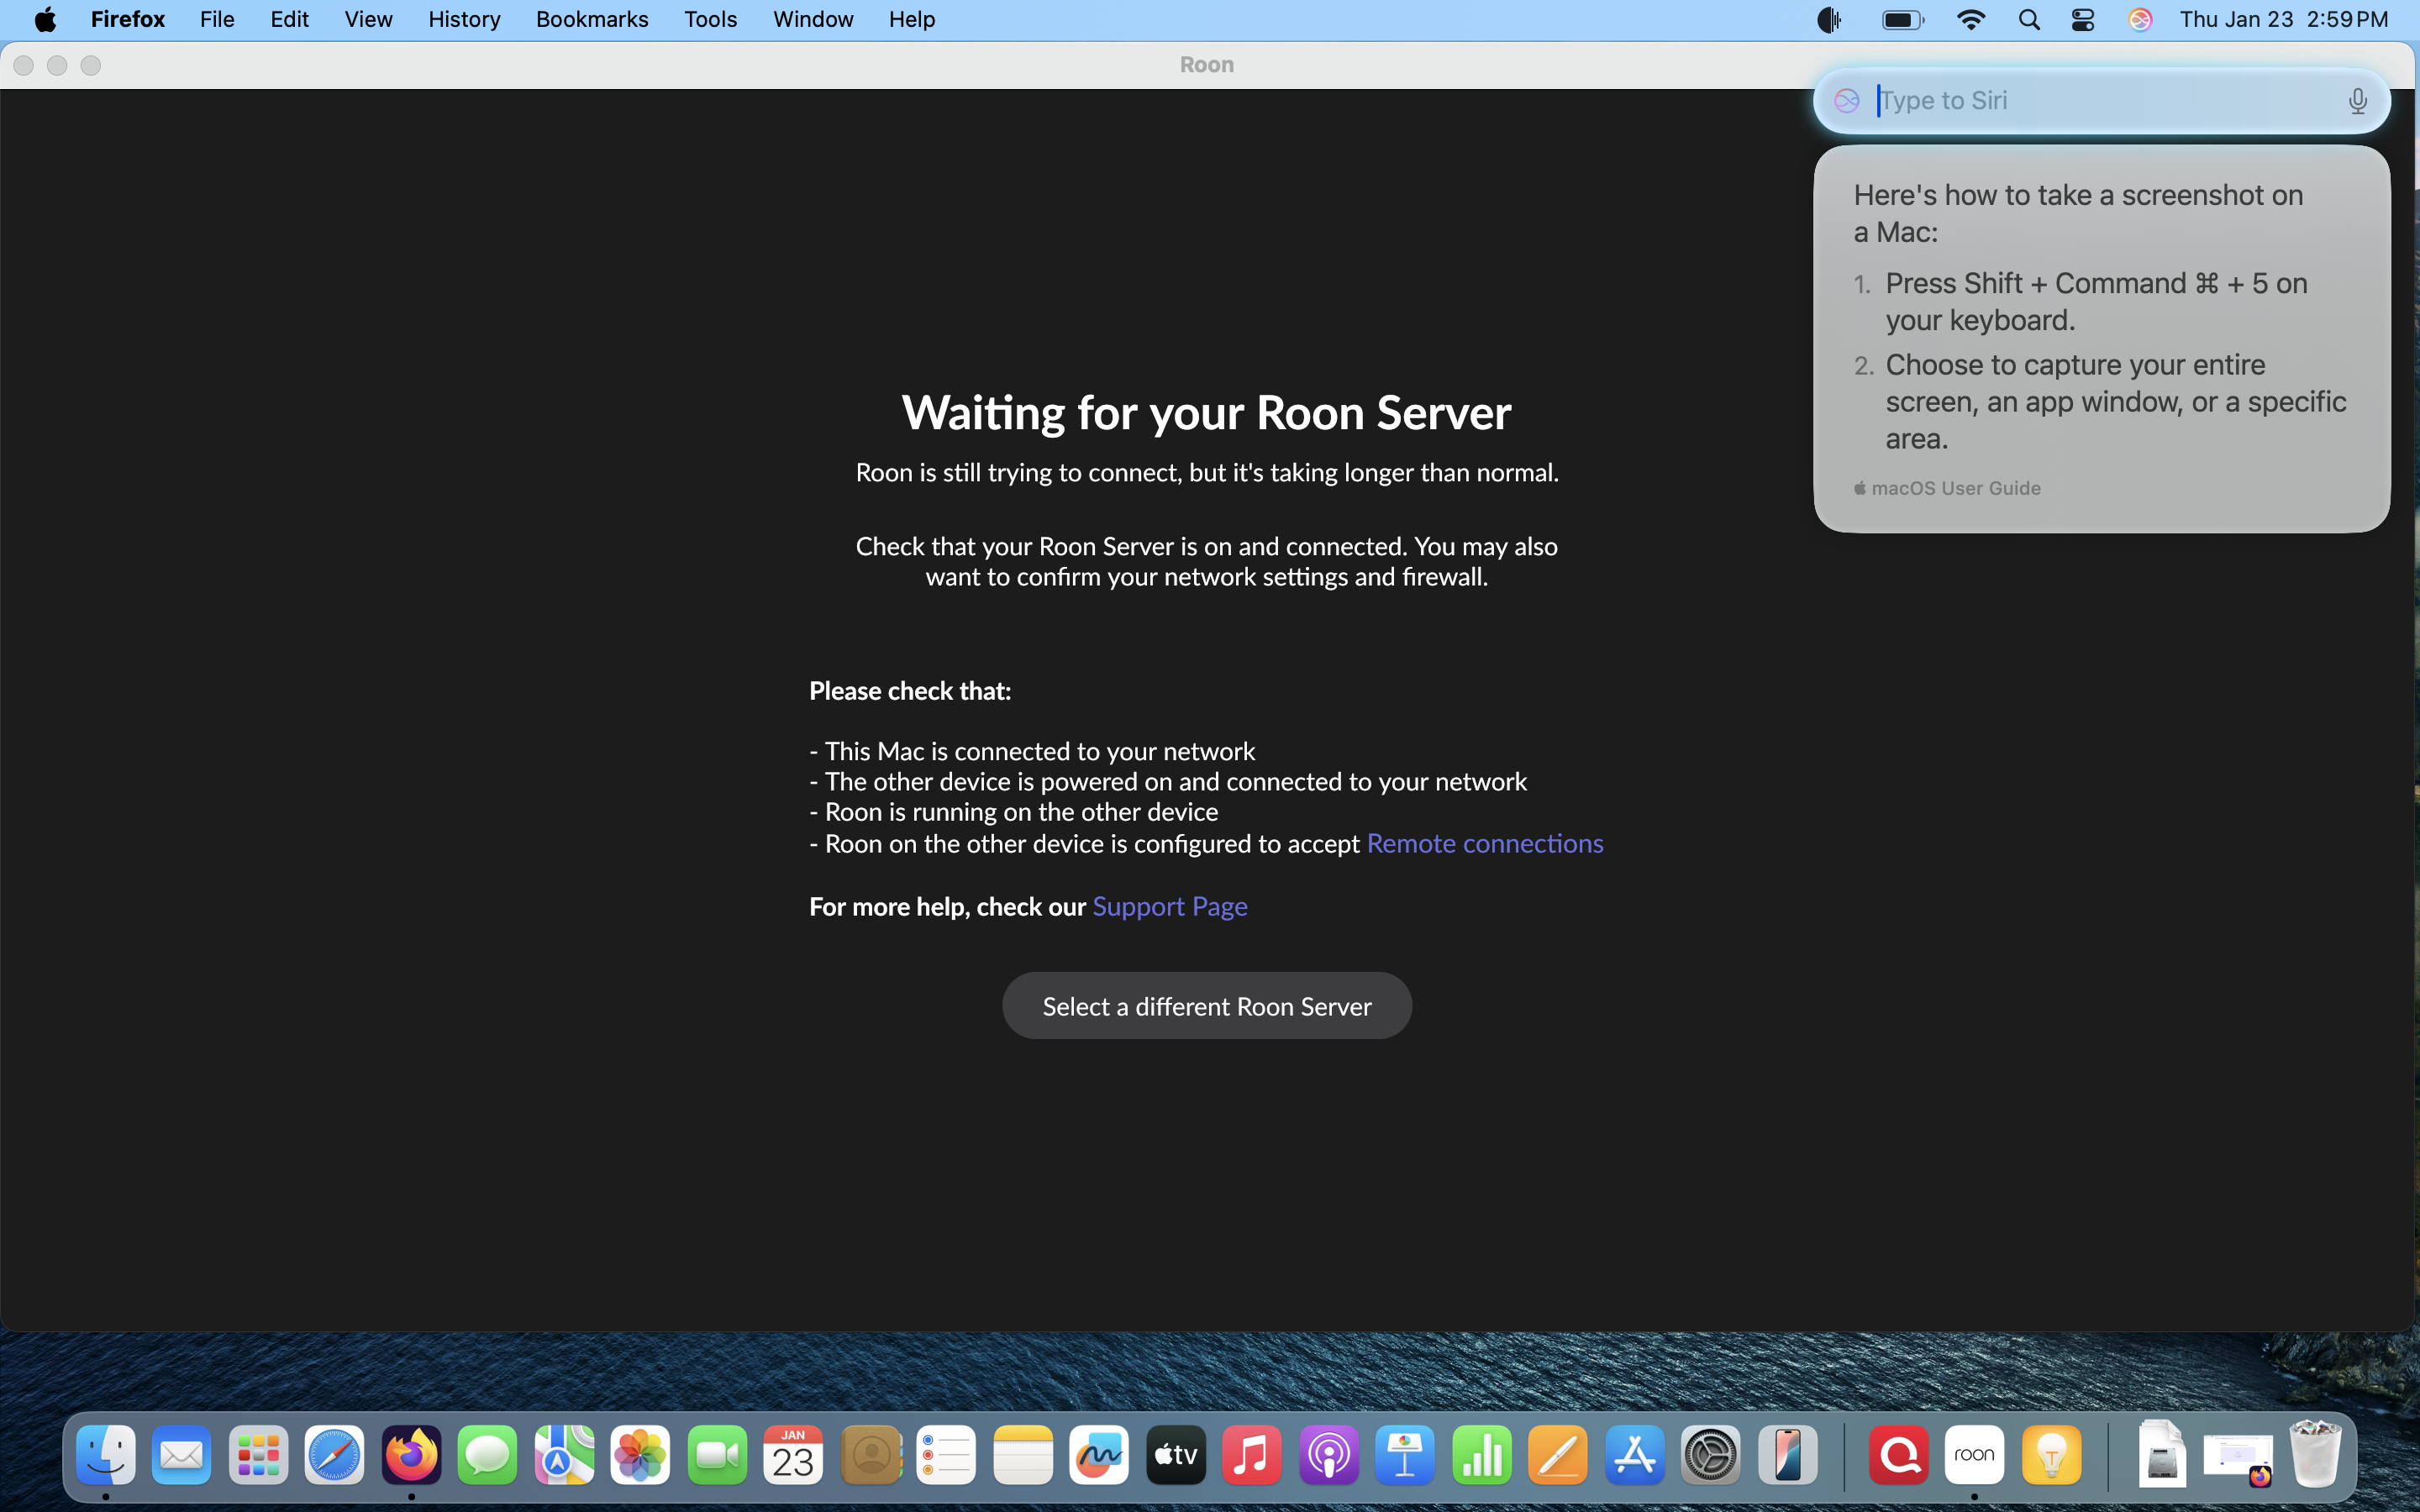Click the Roon app icon in Dock
This screenshot has width=2420, height=1512.
click(1974, 1454)
